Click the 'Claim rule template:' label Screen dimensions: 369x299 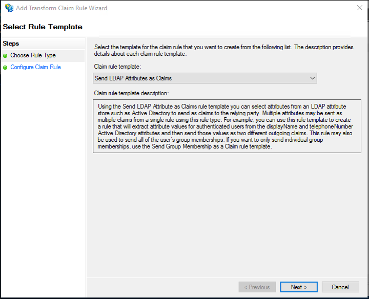pos(117,67)
